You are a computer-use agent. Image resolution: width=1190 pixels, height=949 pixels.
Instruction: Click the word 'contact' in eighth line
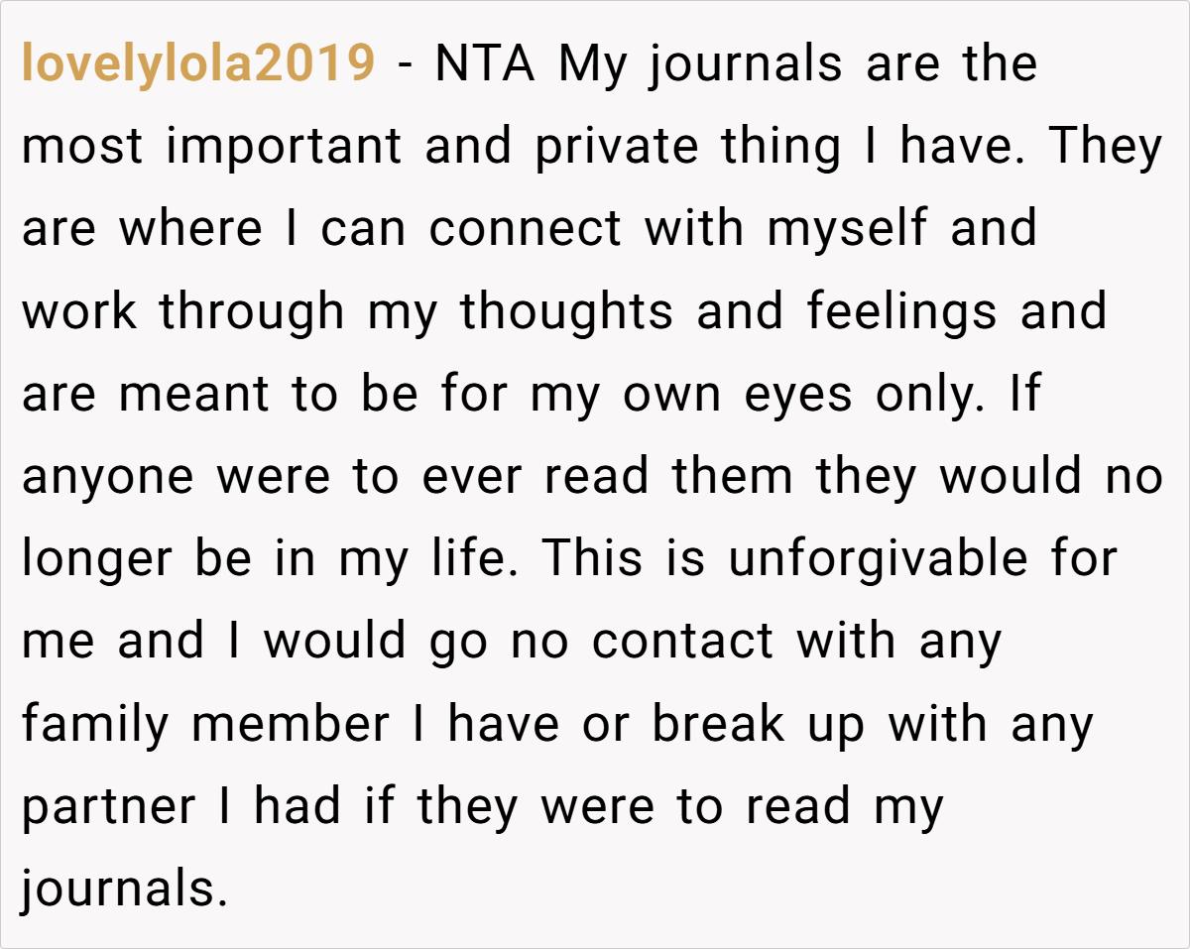(x=682, y=644)
